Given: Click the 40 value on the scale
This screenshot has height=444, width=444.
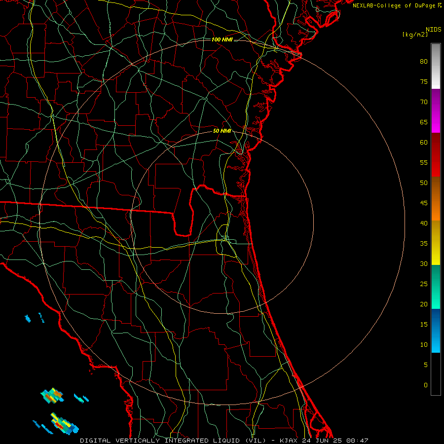Looking at the screenshot, I should [x=424, y=223].
